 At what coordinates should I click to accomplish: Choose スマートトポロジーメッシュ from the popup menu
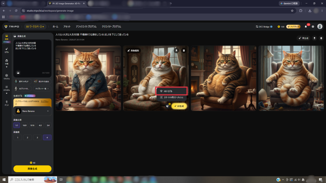[x=172, y=97]
